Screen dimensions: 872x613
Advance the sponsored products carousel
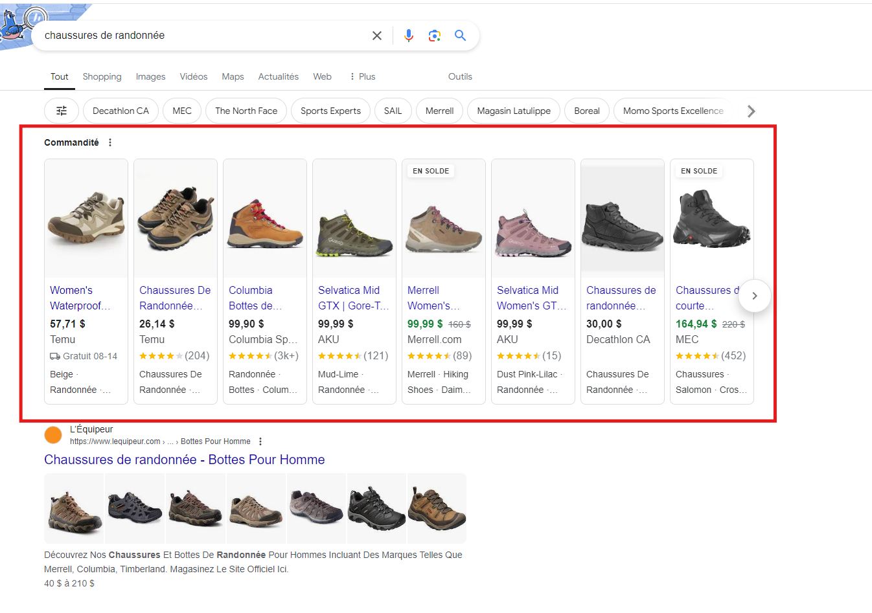(754, 296)
